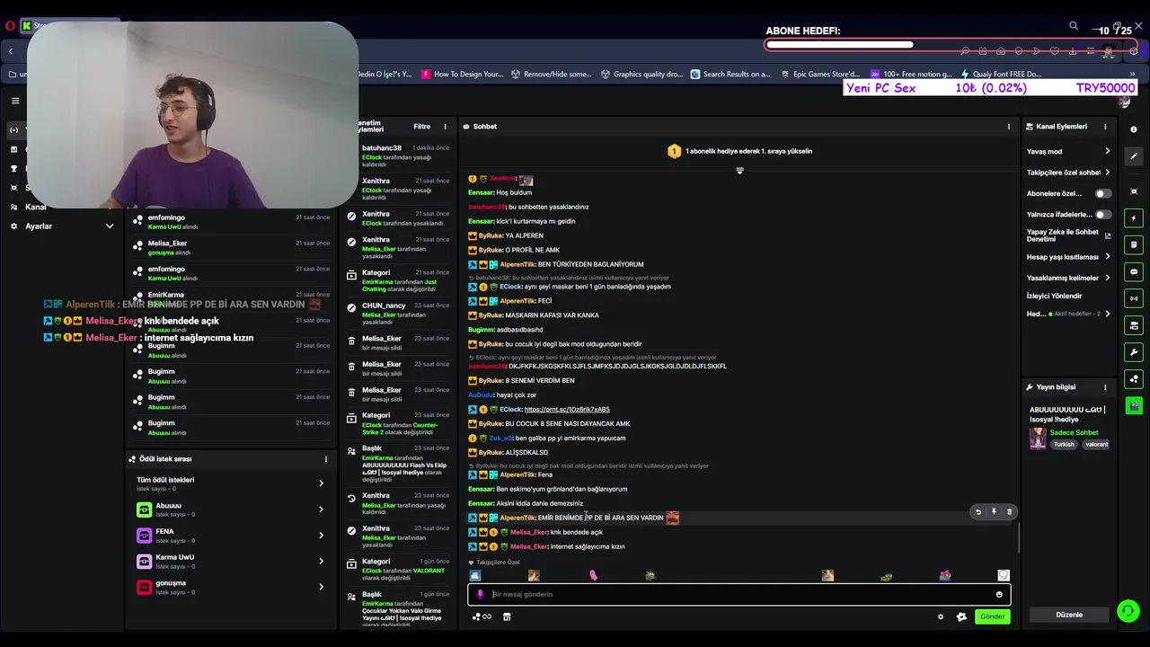Expand Tüm ödül istekleri row
The height and width of the screenshot is (647, 1150).
(x=232, y=483)
